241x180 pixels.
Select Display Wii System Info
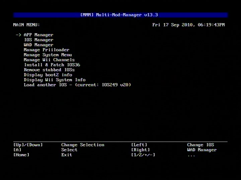(55, 80)
